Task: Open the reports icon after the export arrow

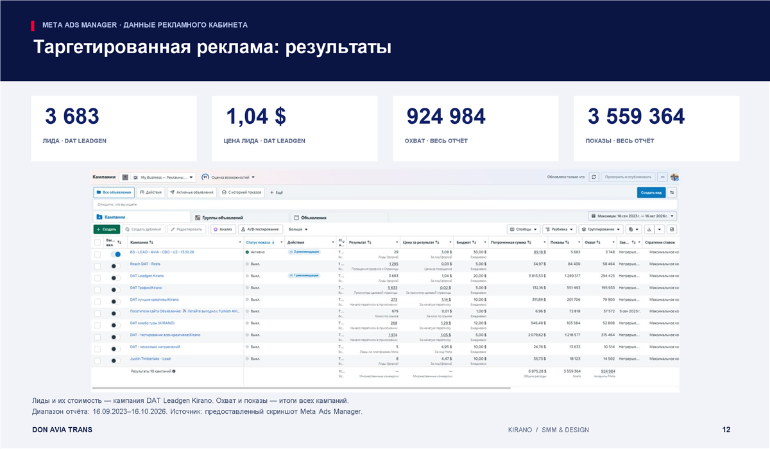Action: pyautogui.click(x=672, y=229)
